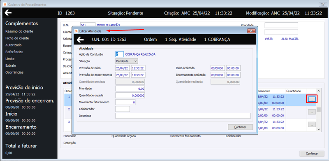
Task: Click the Editar Atividade title bar icon
Action: tap(76, 31)
